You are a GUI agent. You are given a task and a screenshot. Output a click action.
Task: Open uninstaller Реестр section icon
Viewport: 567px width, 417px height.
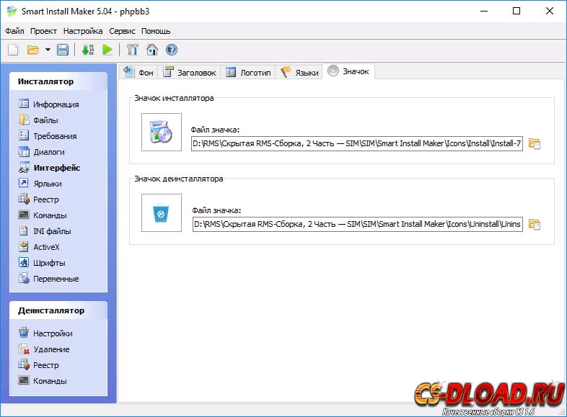click(x=24, y=364)
